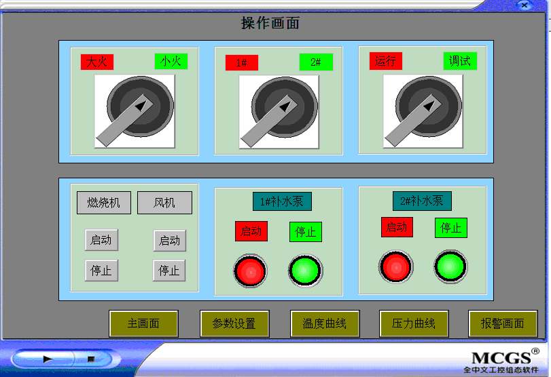Screen dimensions: 551x377
Task: Turn the 1#/2# rotary selector switch
Action: pos(279,112)
